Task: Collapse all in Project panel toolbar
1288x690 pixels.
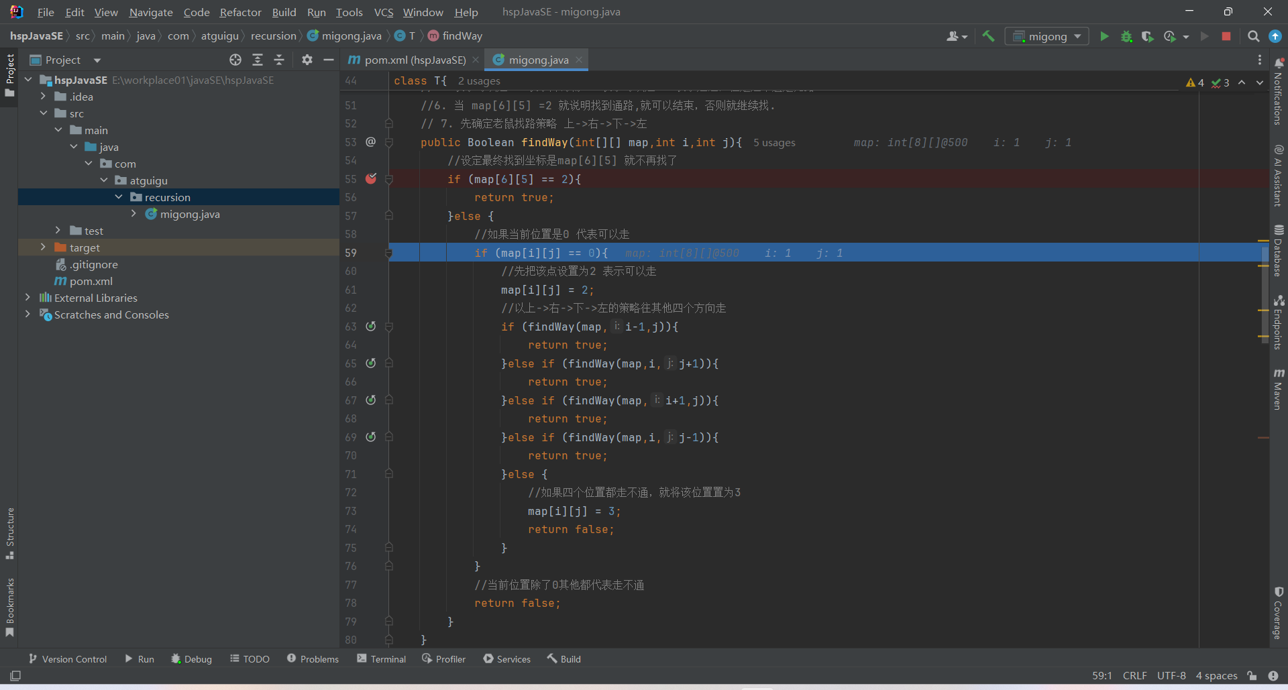Action: 279,60
